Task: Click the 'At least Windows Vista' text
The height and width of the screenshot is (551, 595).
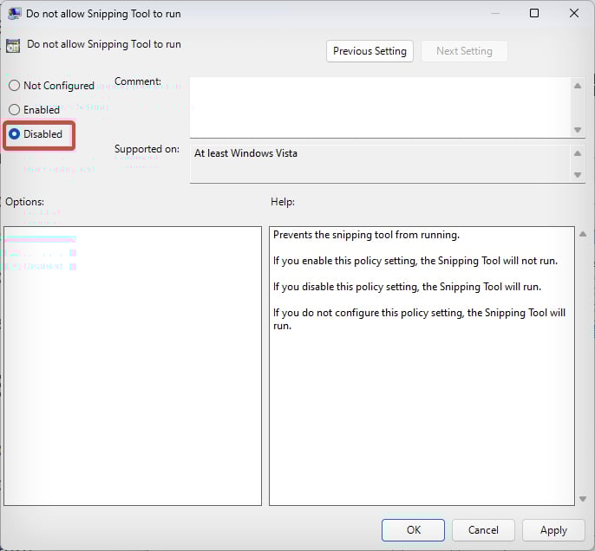Action: [x=246, y=153]
